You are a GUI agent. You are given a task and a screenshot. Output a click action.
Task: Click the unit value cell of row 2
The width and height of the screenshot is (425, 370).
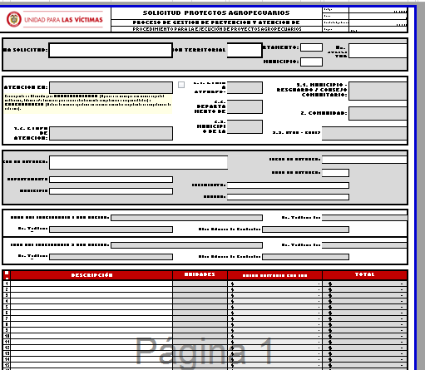pos(274,289)
